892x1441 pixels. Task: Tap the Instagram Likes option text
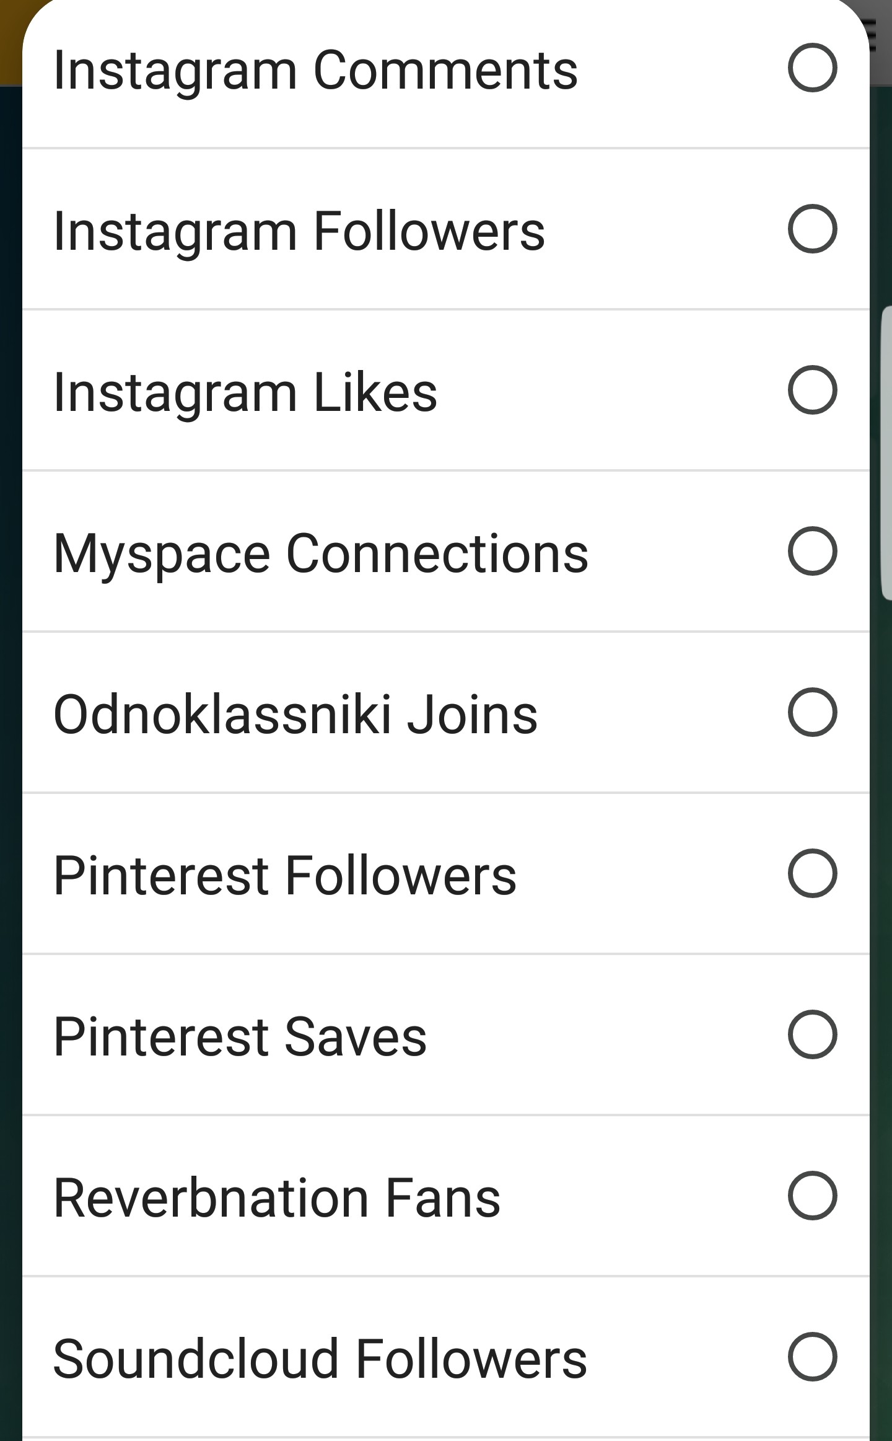[x=245, y=392]
